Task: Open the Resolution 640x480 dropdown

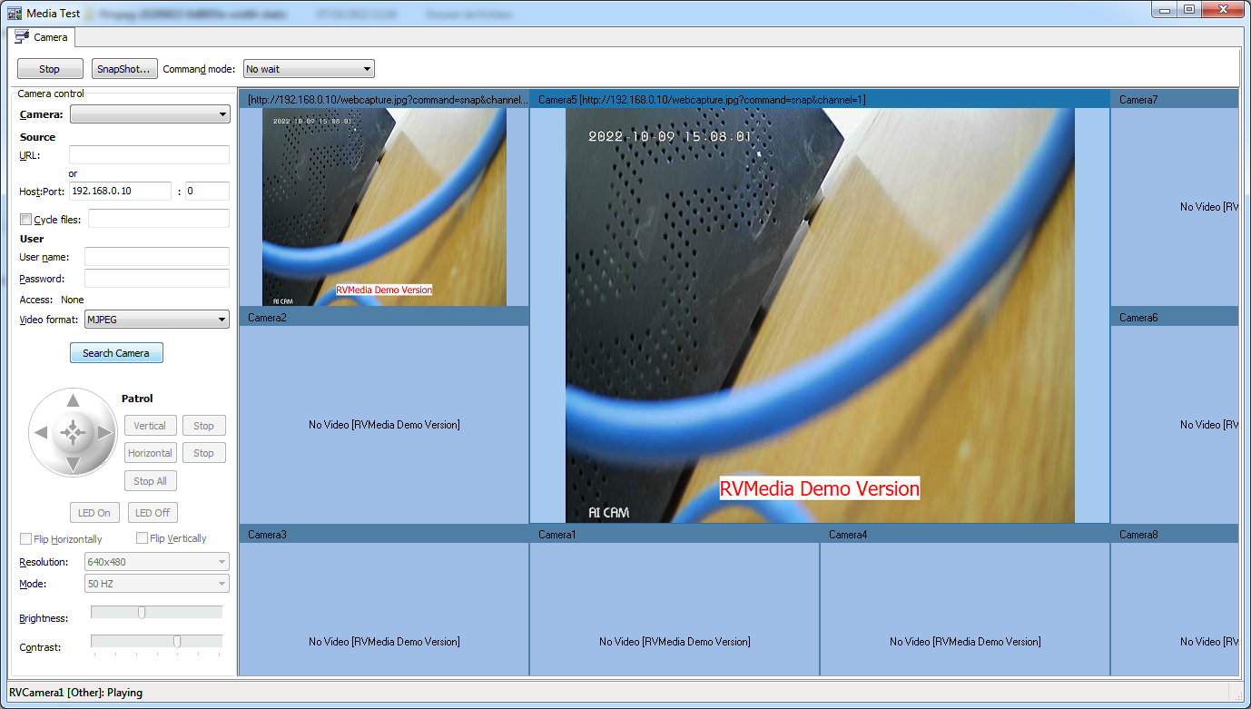Action: click(156, 562)
